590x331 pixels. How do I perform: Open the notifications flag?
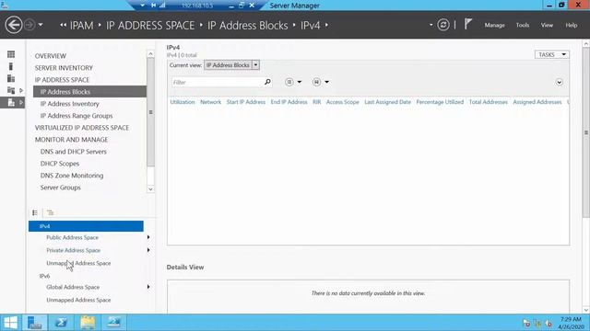click(467, 25)
